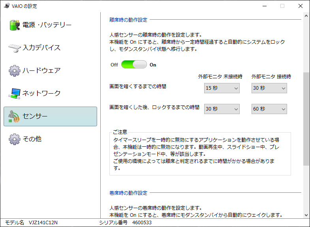Open the 30 秒 dim time dropdown for 外部モニタ 接続時
The image size is (310, 227).
[269, 88]
